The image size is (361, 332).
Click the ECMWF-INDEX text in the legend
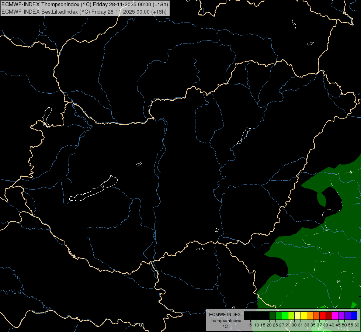(225, 315)
